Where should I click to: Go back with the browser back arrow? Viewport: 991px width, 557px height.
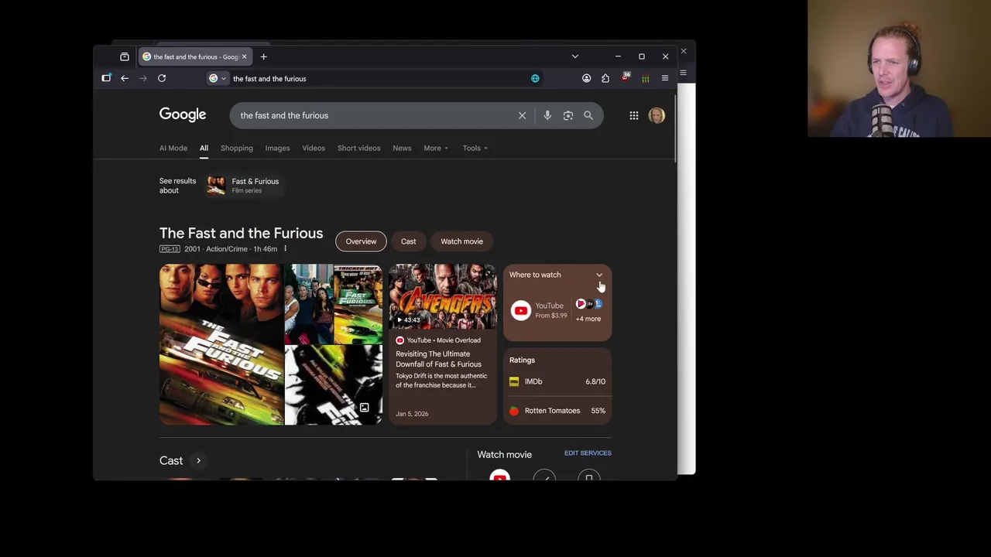click(125, 78)
